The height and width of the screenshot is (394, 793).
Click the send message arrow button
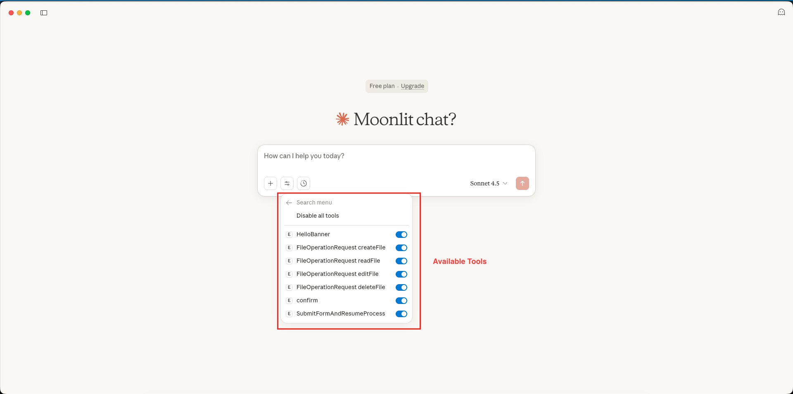coord(522,183)
